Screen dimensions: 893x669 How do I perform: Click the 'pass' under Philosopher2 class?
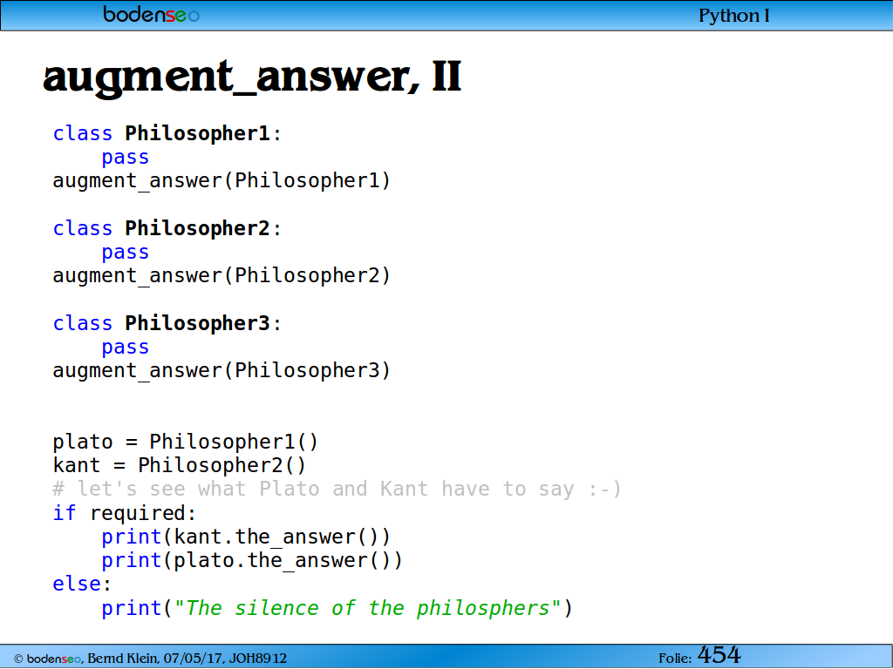pyautogui.click(x=126, y=253)
